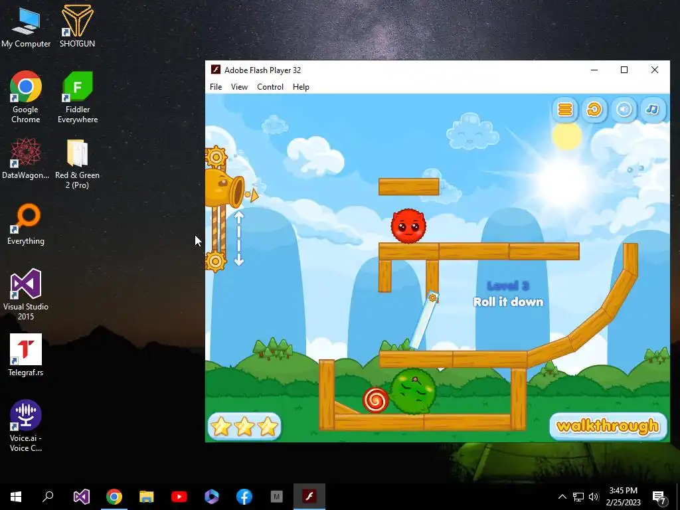Open the network tray icon
The width and height of the screenshot is (680, 510).
[x=578, y=497]
